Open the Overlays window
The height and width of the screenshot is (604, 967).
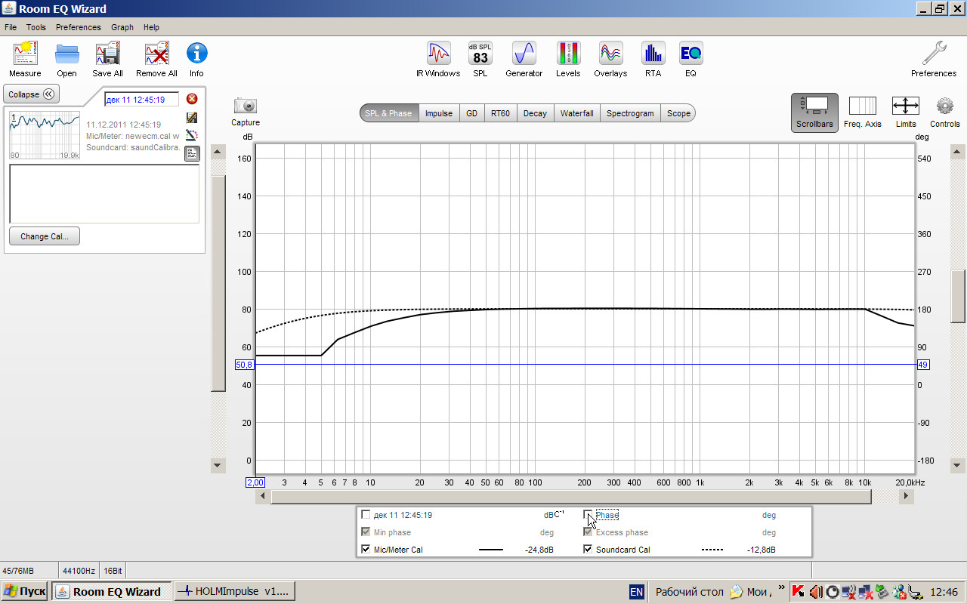tap(610, 55)
